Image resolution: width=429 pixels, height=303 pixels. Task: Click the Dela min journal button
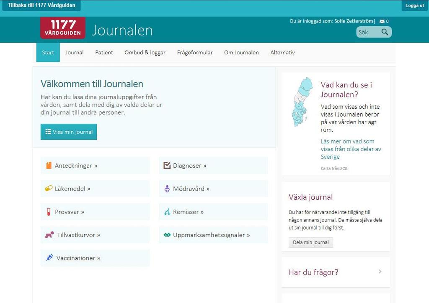pos(311,242)
